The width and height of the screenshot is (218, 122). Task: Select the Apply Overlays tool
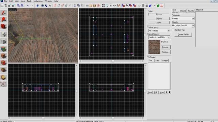pos(4,70)
